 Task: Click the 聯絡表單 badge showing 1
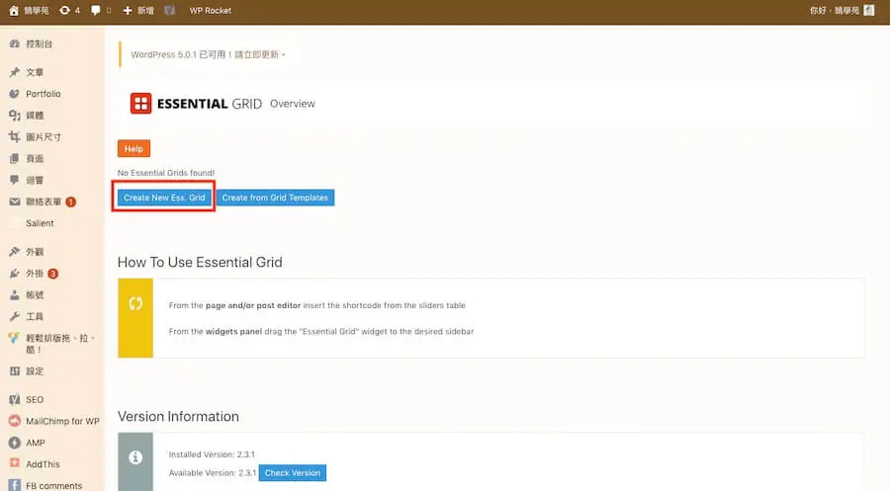click(x=70, y=202)
